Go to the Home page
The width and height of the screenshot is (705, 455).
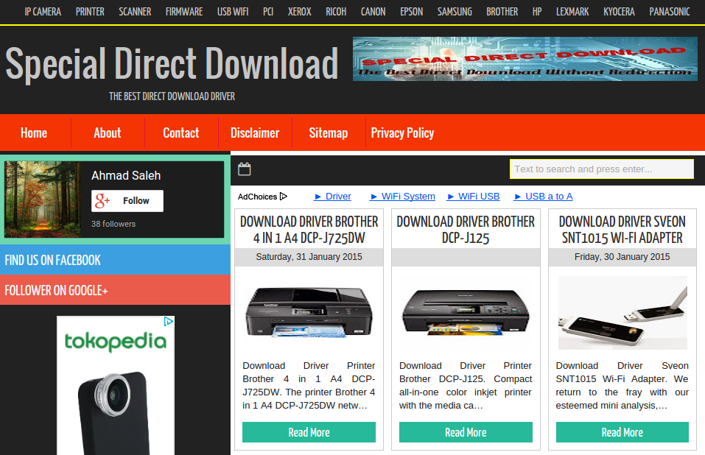[34, 133]
